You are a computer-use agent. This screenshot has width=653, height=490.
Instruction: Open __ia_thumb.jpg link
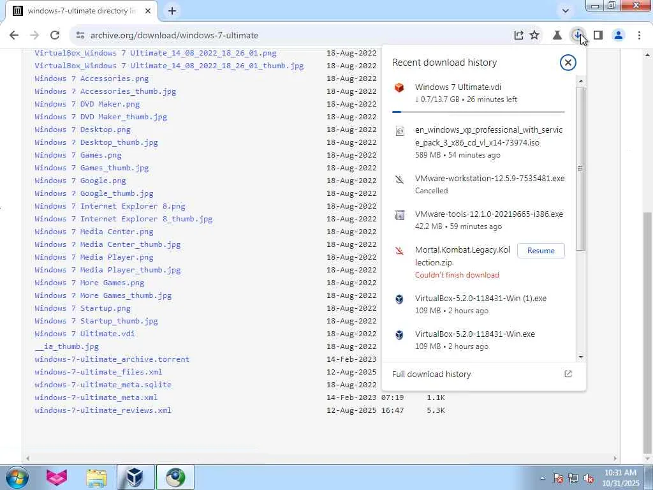66,346
